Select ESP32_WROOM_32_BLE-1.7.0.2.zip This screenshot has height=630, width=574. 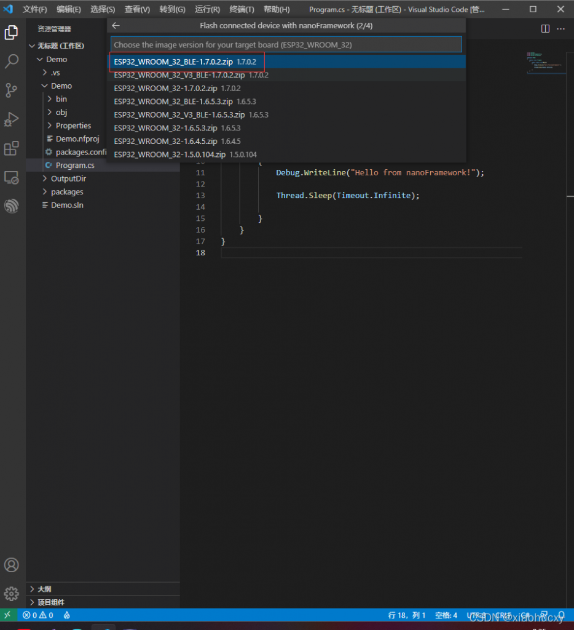(288, 62)
